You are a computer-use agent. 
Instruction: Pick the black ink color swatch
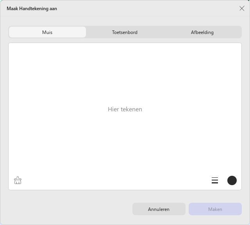pyautogui.click(x=232, y=180)
